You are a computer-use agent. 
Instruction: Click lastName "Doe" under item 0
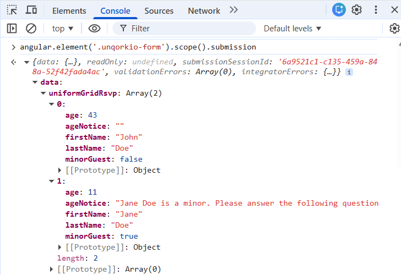pos(122,148)
